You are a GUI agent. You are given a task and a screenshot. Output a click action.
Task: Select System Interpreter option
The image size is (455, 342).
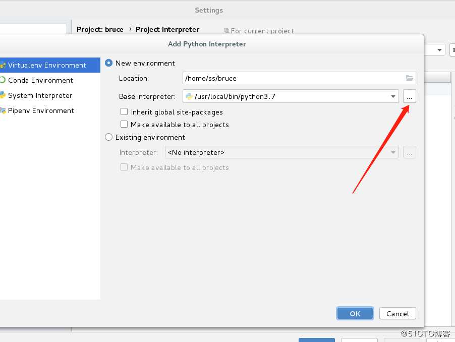[40, 95]
